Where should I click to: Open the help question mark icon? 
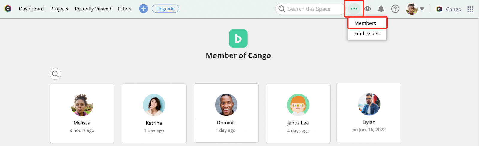point(395,9)
